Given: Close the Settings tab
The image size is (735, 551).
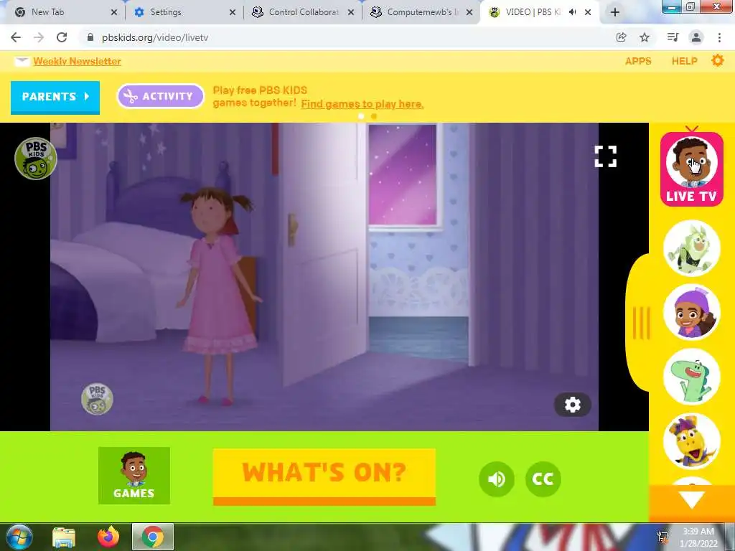Looking at the screenshot, I should (x=233, y=12).
